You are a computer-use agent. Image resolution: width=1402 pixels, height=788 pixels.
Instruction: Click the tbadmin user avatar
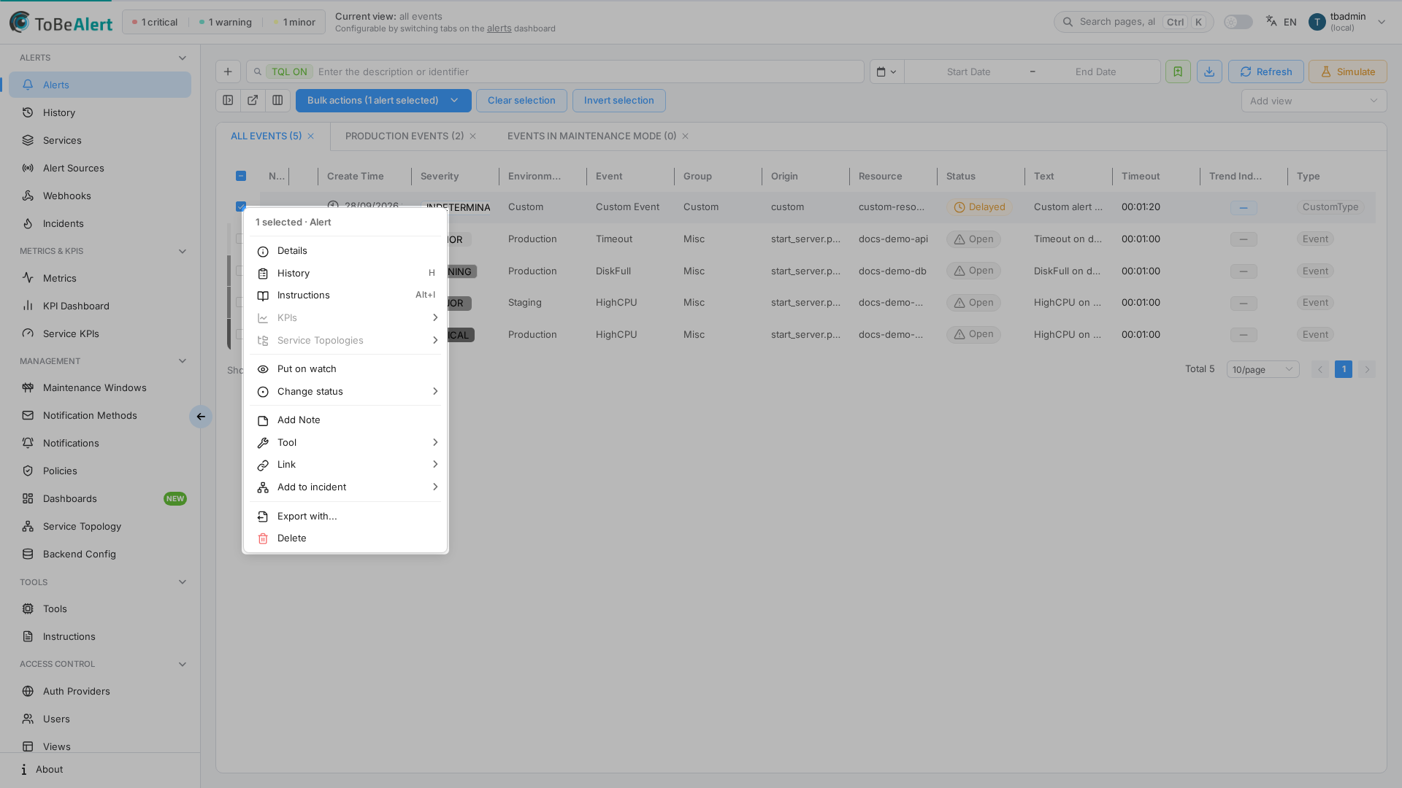click(1317, 22)
